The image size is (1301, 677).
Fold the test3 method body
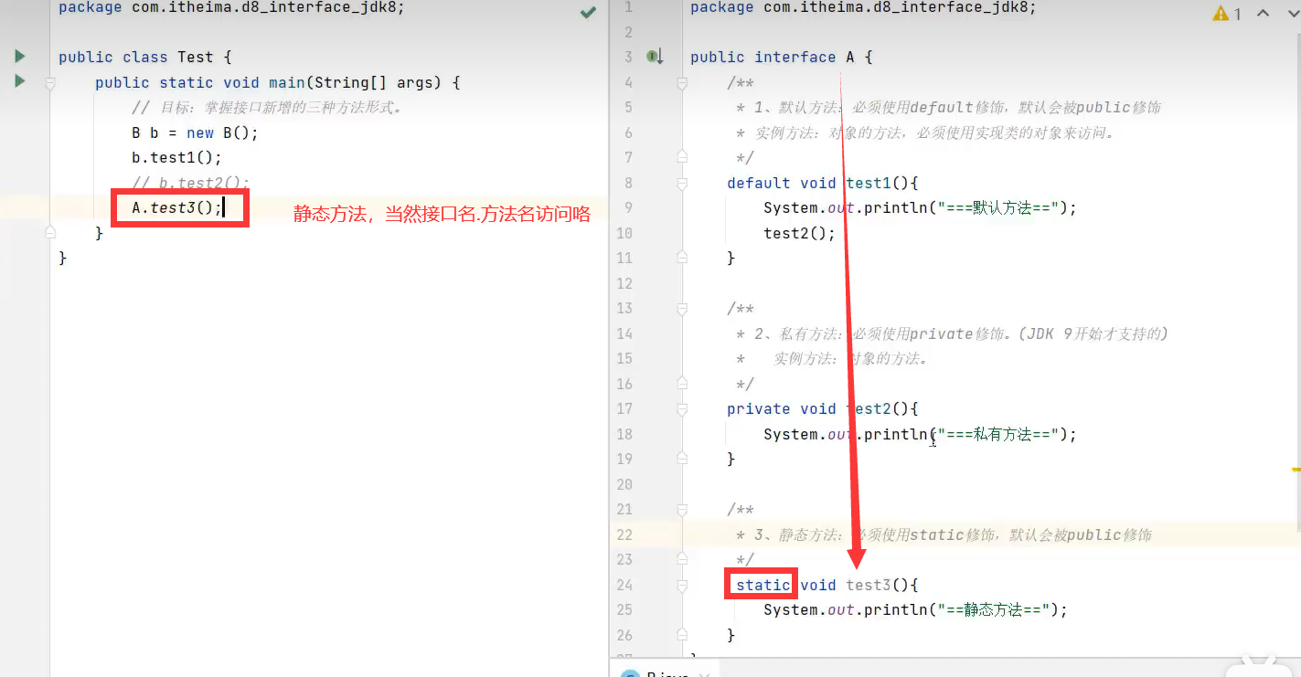coord(681,585)
